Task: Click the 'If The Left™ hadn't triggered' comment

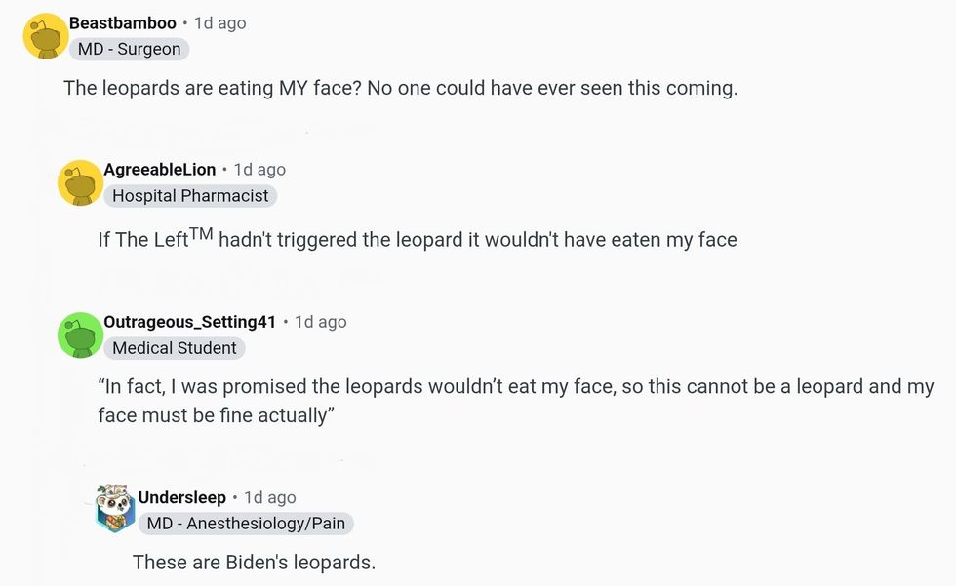Action: pos(417,239)
